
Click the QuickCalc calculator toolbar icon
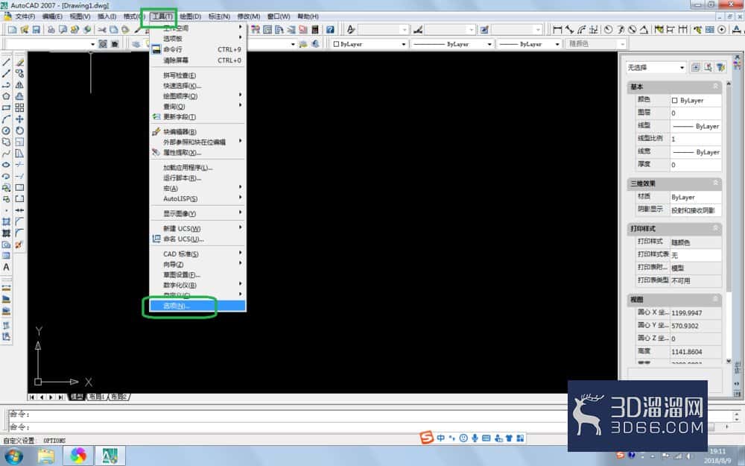[314, 30]
